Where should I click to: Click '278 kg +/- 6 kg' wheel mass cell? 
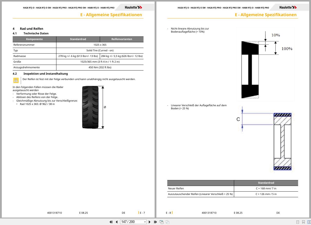(78, 56)
